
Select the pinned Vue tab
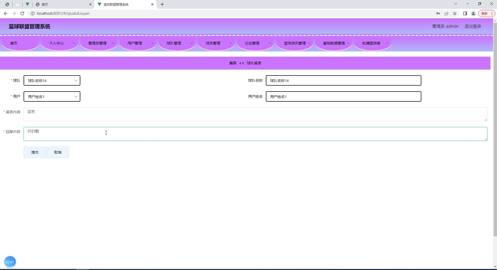coord(27,4)
